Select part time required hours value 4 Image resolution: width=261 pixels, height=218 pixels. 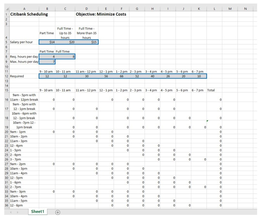click(47, 57)
